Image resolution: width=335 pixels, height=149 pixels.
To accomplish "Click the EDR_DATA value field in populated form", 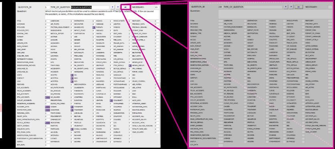I will [47, 145].
